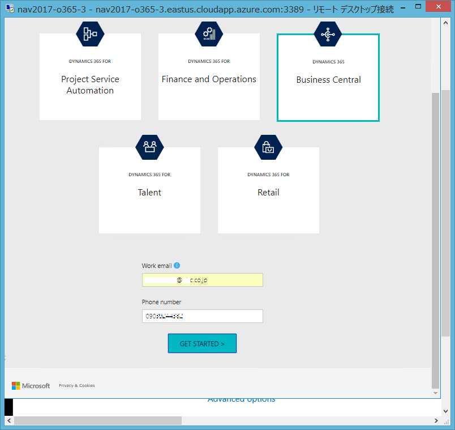Click the horizontal scroll right arrow
The height and width of the screenshot is (430, 455).
436,420
